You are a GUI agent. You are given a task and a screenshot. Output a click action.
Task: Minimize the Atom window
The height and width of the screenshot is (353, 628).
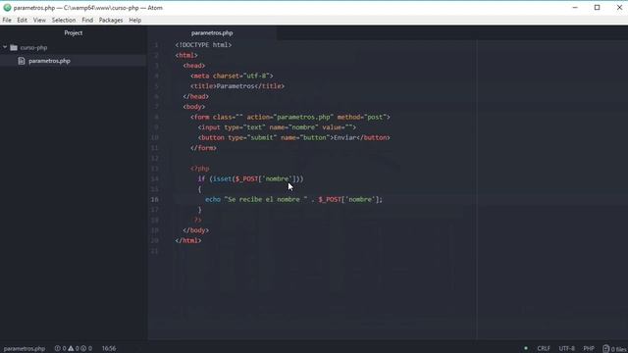[575, 8]
